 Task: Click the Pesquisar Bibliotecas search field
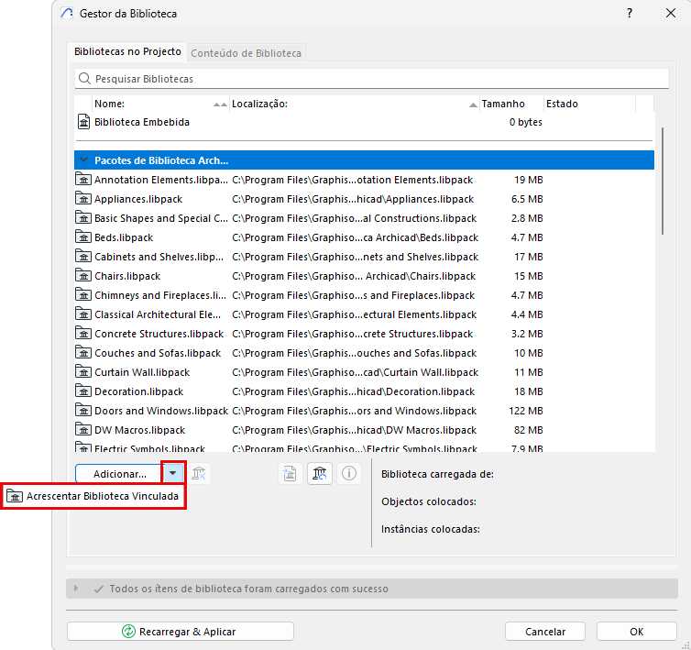click(x=371, y=79)
